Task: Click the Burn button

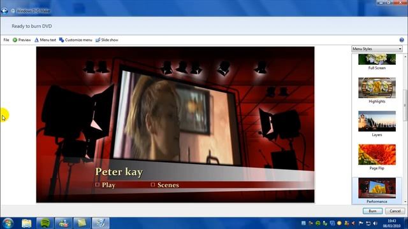Action: pos(372,211)
